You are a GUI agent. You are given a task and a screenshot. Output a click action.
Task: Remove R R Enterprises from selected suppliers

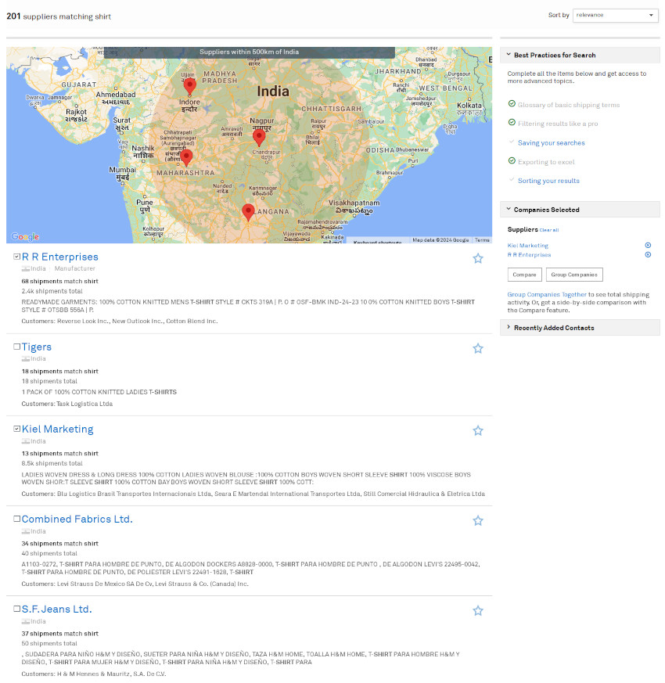(648, 254)
